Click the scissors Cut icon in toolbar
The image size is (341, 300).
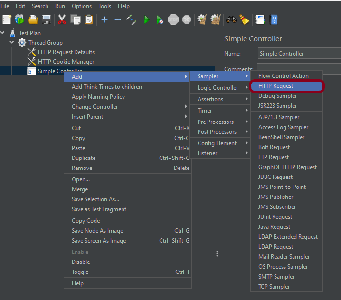click(x=62, y=19)
